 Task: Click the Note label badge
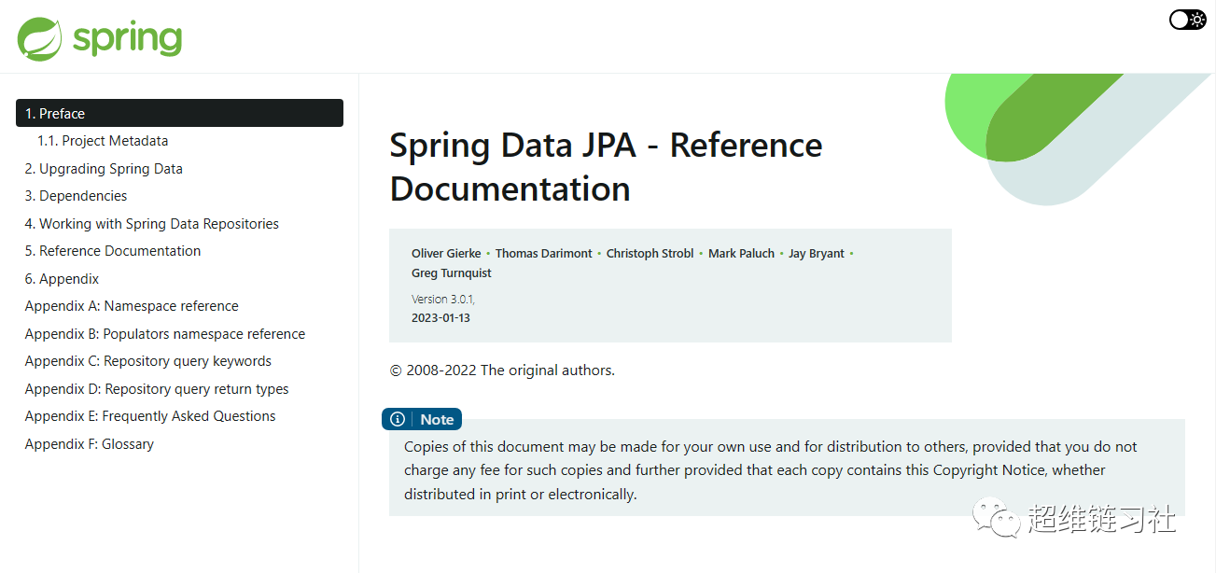pyautogui.click(x=437, y=420)
